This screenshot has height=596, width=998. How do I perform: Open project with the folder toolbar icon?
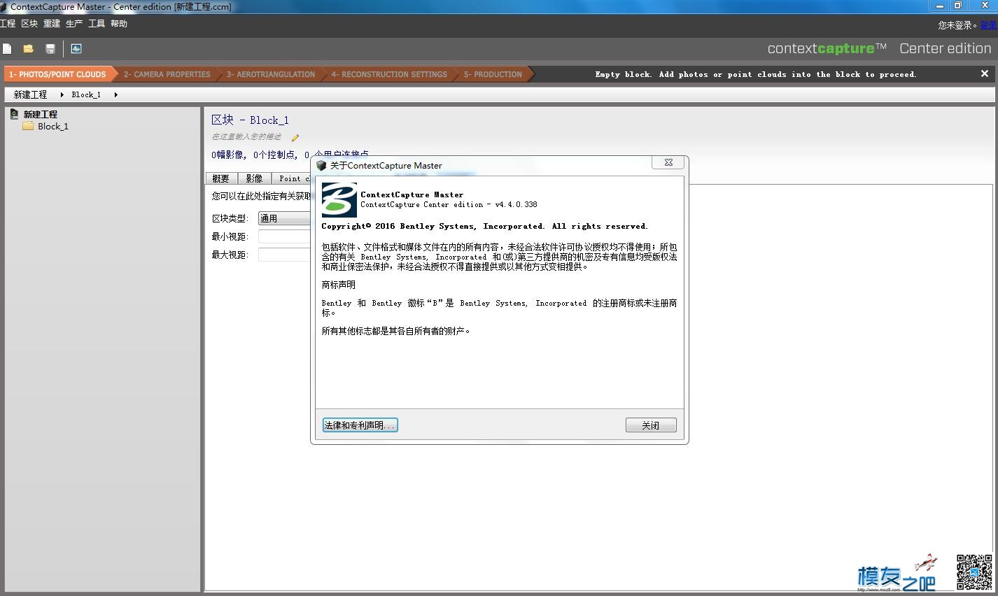29,48
